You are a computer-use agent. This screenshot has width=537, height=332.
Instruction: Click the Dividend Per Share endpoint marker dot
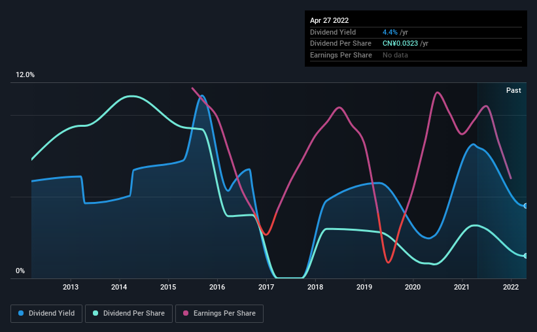[x=525, y=256]
